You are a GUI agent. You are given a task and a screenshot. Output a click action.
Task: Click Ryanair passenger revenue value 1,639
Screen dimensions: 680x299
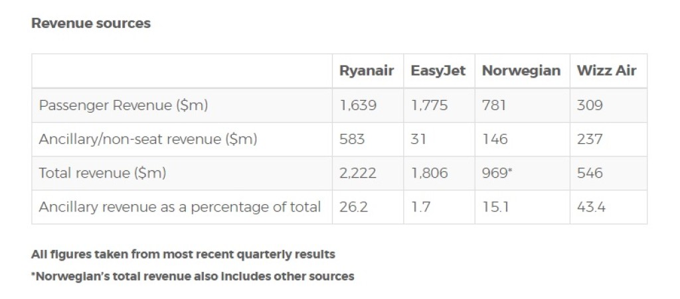point(357,105)
